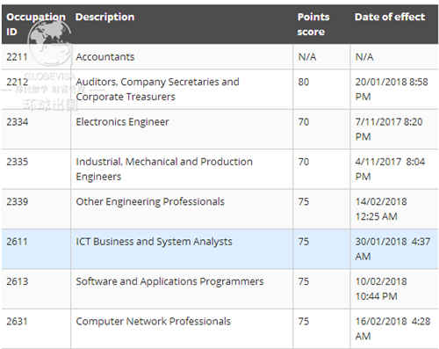
Task: Click Software and Applications Programmers description
Action: click(169, 281)
